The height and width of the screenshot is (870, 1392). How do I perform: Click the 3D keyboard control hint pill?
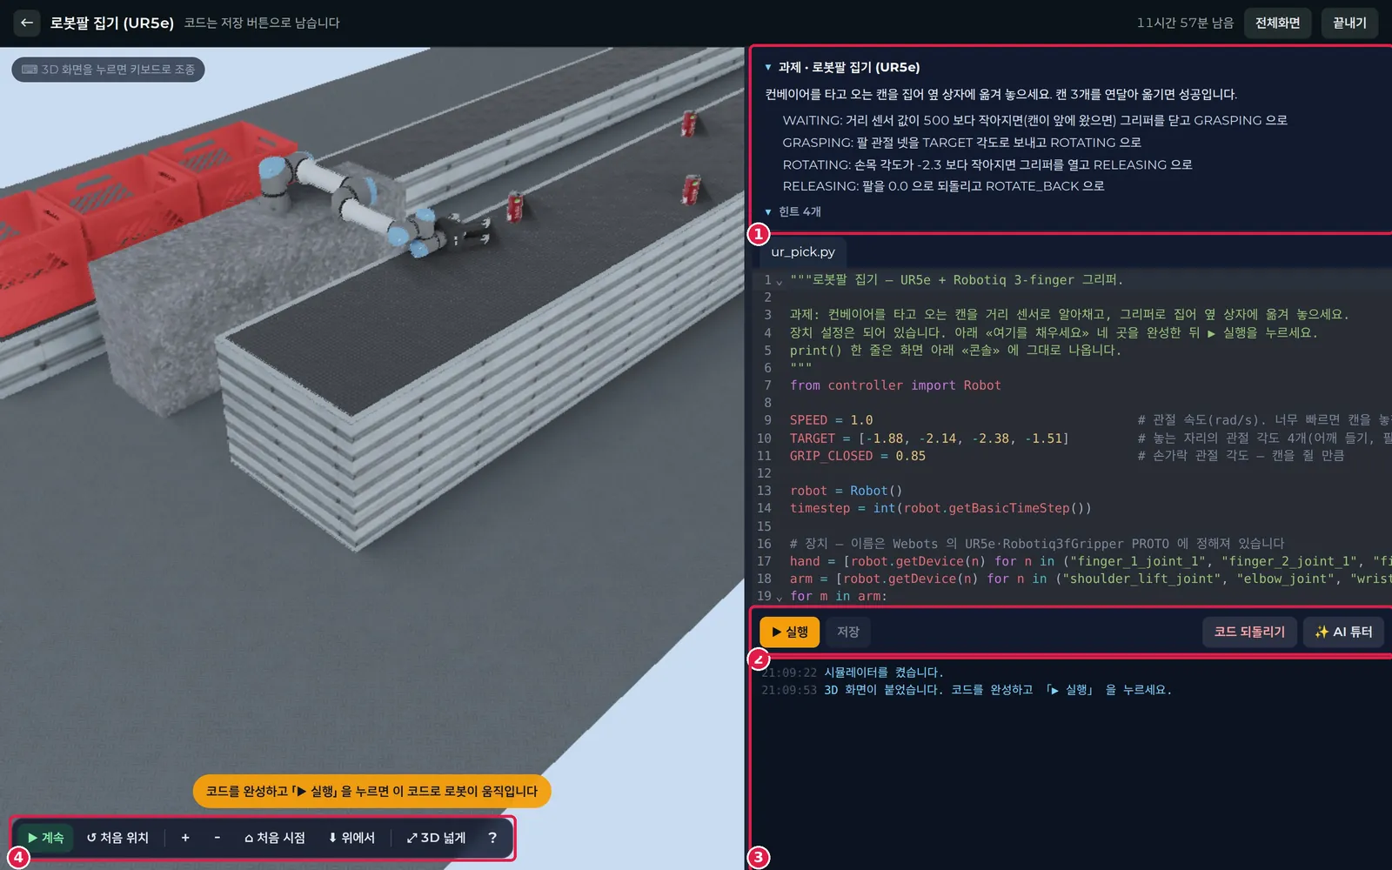tap(108, 70)
